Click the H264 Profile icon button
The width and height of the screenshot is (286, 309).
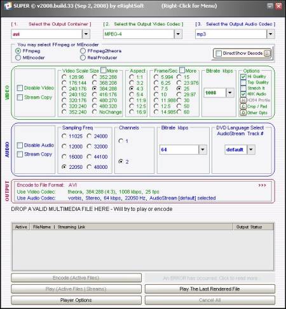(x=243, y=100)
